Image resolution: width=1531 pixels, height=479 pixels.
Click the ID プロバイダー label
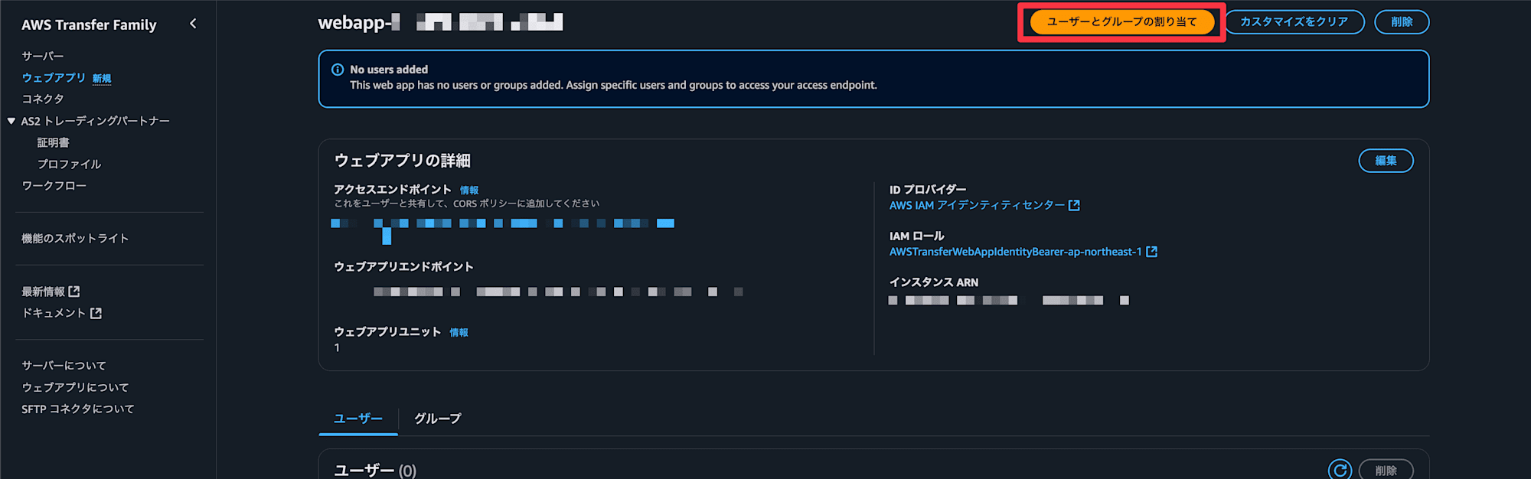928,189
